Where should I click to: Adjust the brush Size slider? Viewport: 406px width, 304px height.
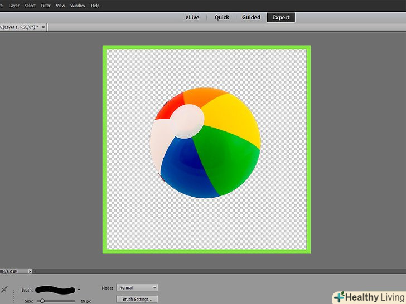click(42, 301)
